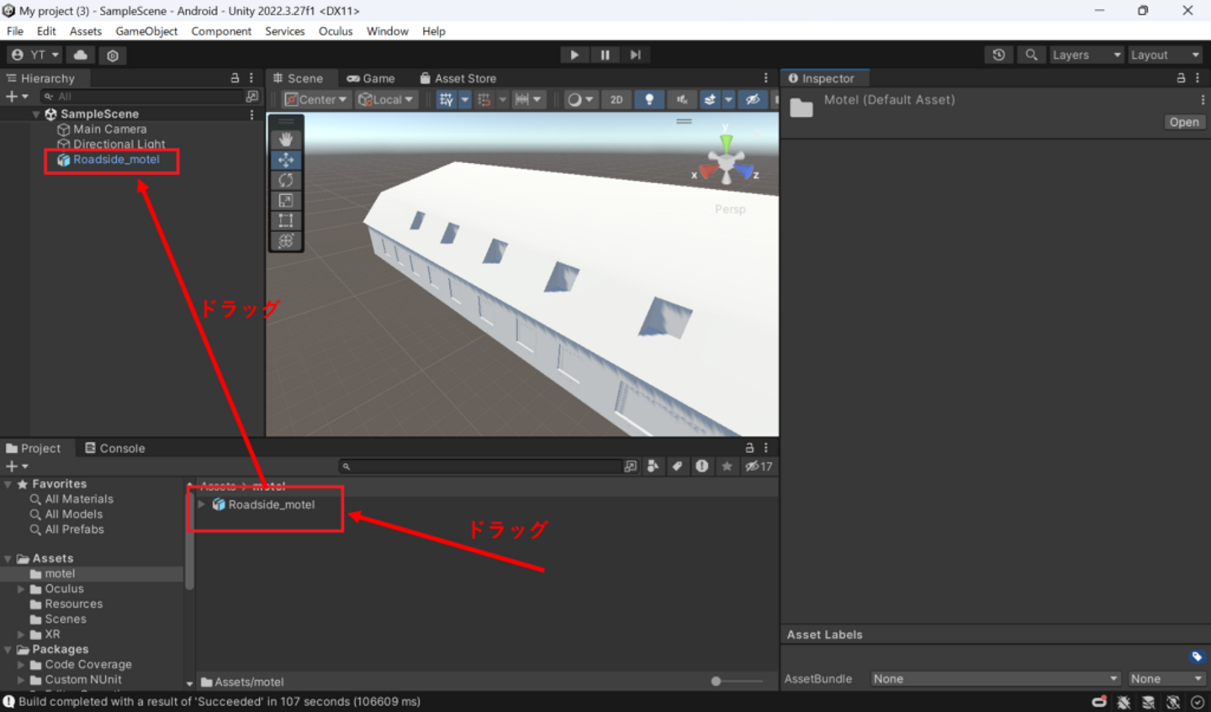Open the AssetBundle variant None dropdown
Viewport: 1211px width, 712px height.
point(1166,678)
